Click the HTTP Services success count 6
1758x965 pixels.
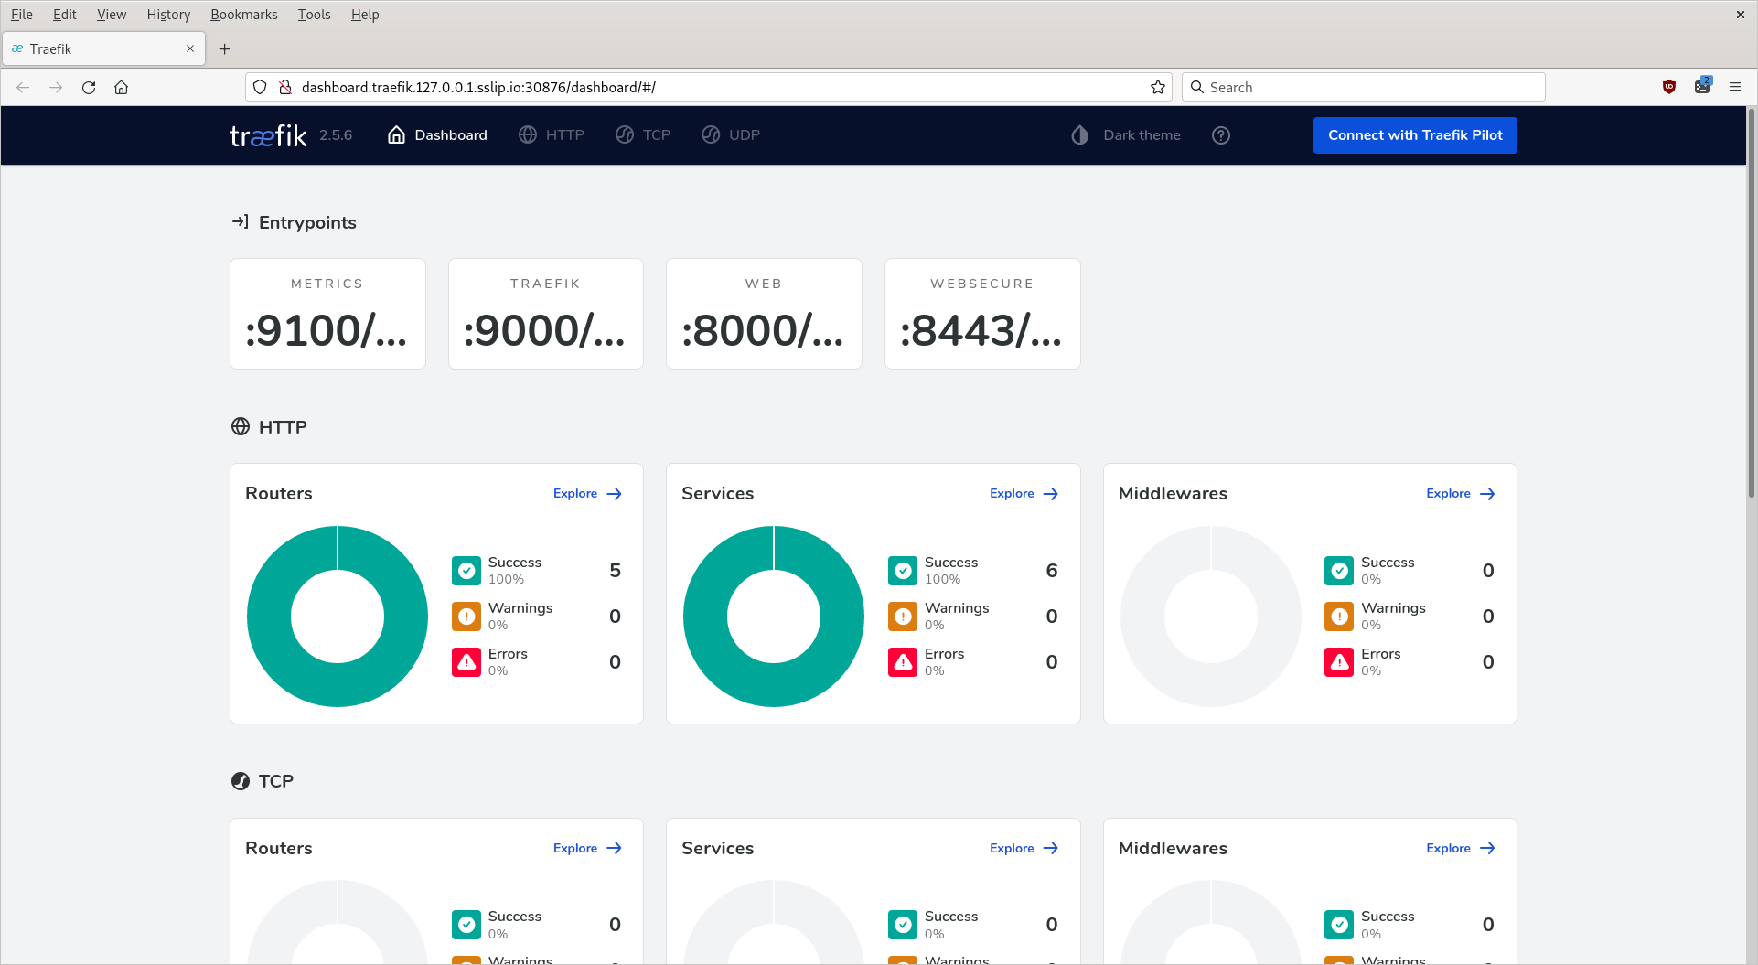click(1052, 571)
